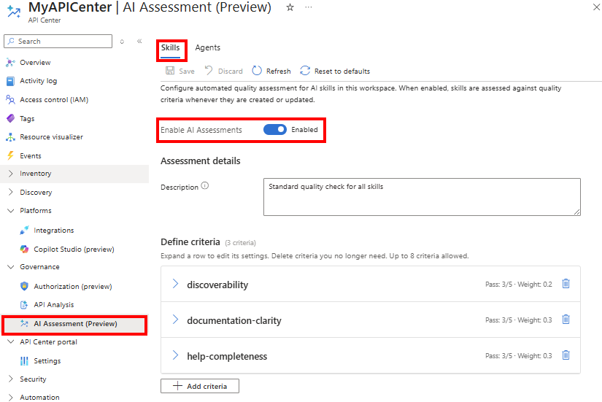Collapse the Platforms section
Screen dimensions: 602x402
[10, 210]
